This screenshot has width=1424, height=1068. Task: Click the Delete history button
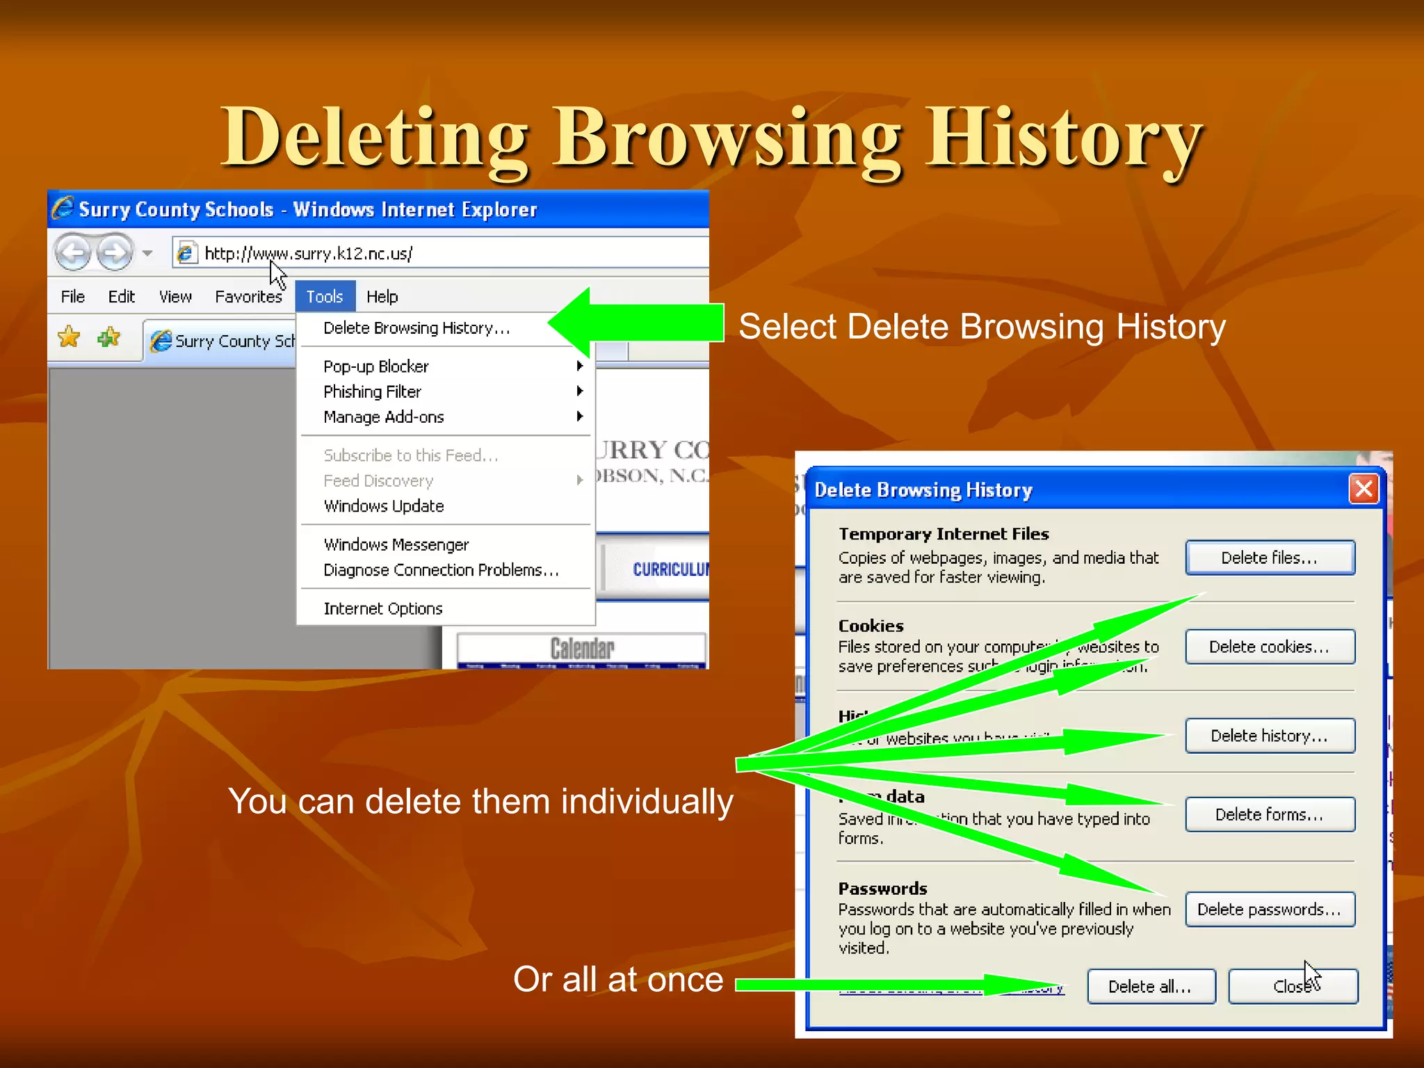(x=1270, y=736)
